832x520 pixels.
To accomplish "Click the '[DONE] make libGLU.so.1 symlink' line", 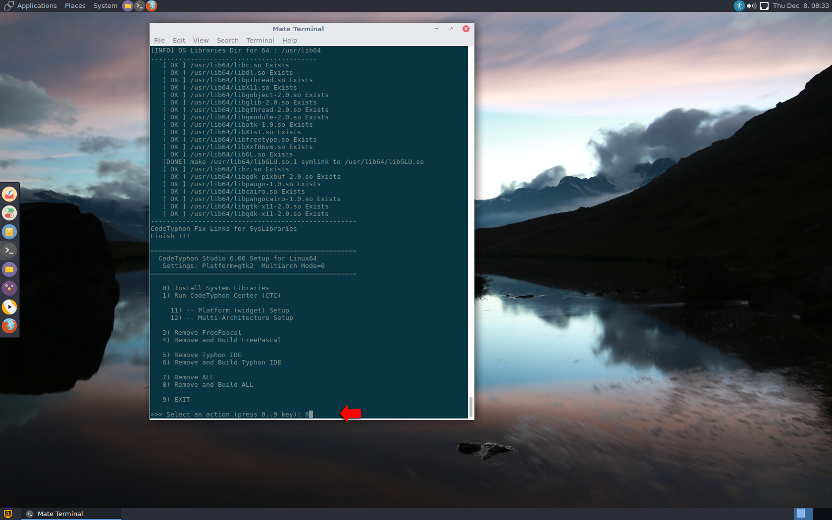I will click(293, 162).
